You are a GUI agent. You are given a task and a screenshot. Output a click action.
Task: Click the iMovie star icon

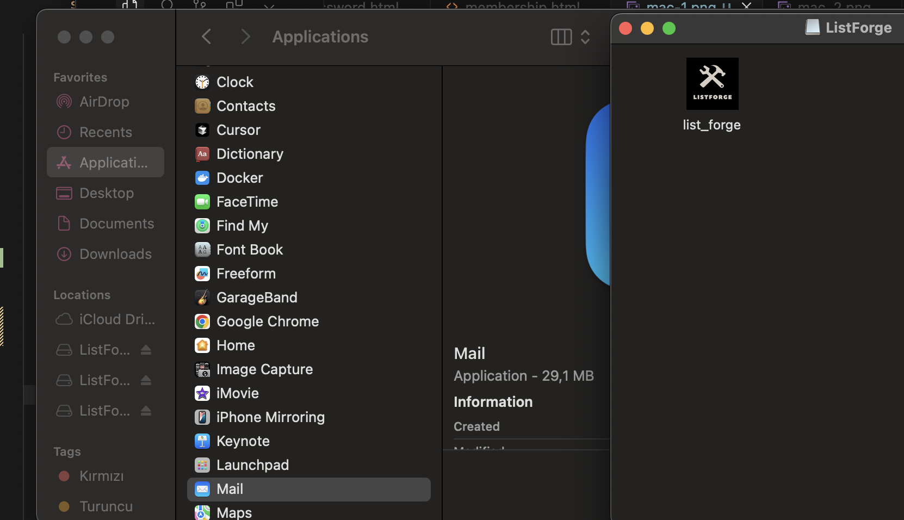pos(202,393)
